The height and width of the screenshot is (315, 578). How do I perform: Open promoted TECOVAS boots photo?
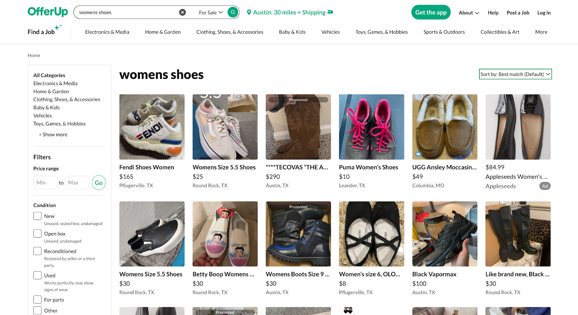click(298, 127)
